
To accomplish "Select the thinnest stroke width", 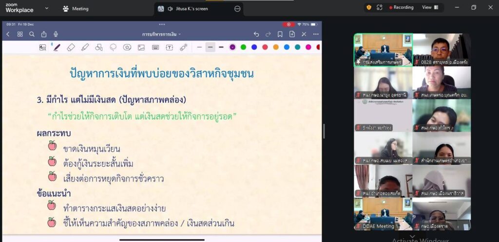I will (x=199, y=47).
